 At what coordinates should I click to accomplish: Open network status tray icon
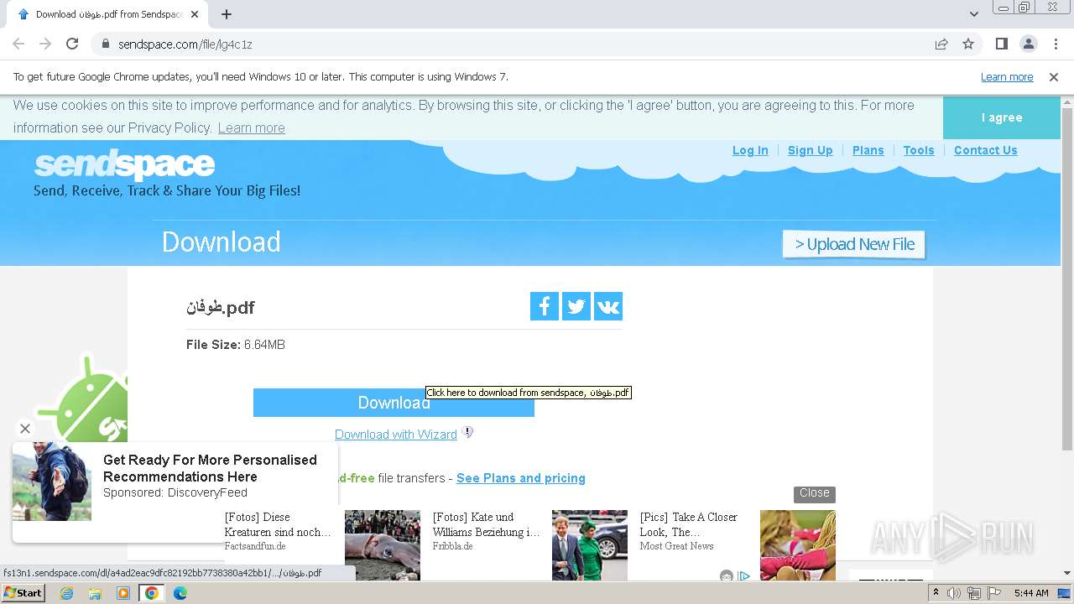(974, 593)
